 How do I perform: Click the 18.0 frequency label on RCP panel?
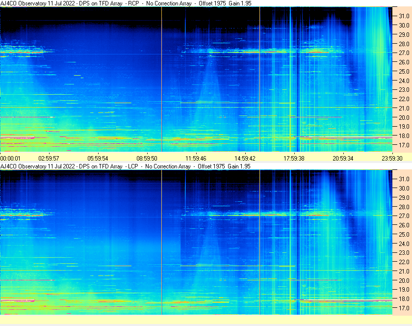point(404,136)
